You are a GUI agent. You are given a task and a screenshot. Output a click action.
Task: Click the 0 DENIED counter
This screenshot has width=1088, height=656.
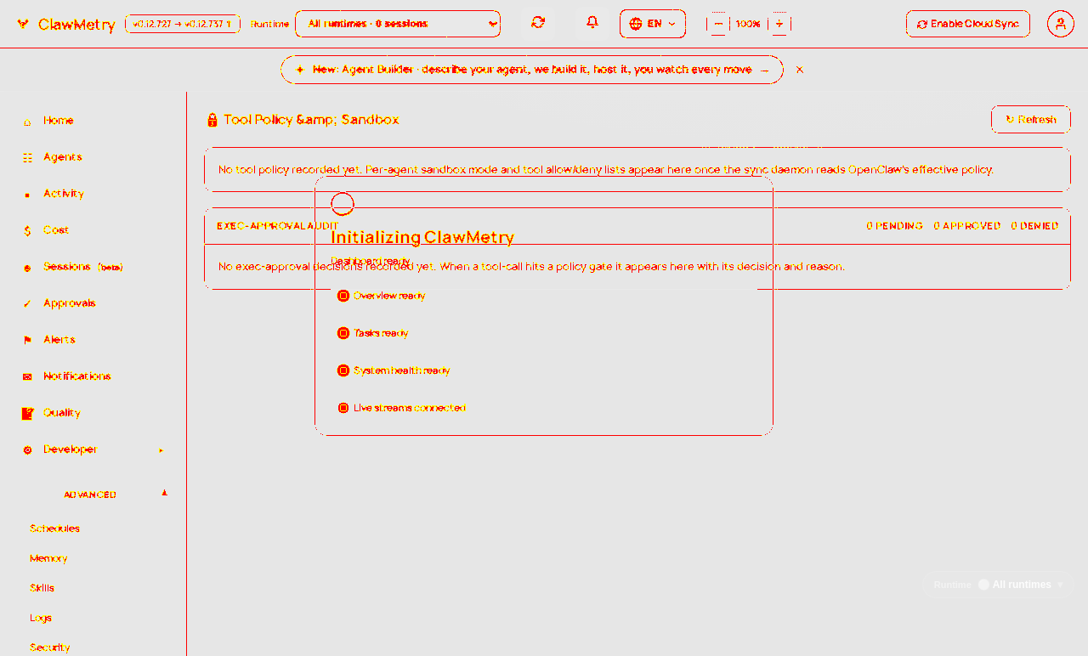coord(1034,226)
